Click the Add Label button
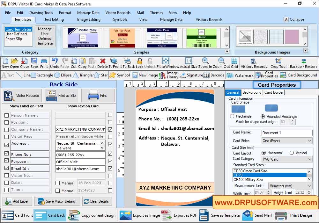Viewport: 319px width, 223px height. [17, 201]
